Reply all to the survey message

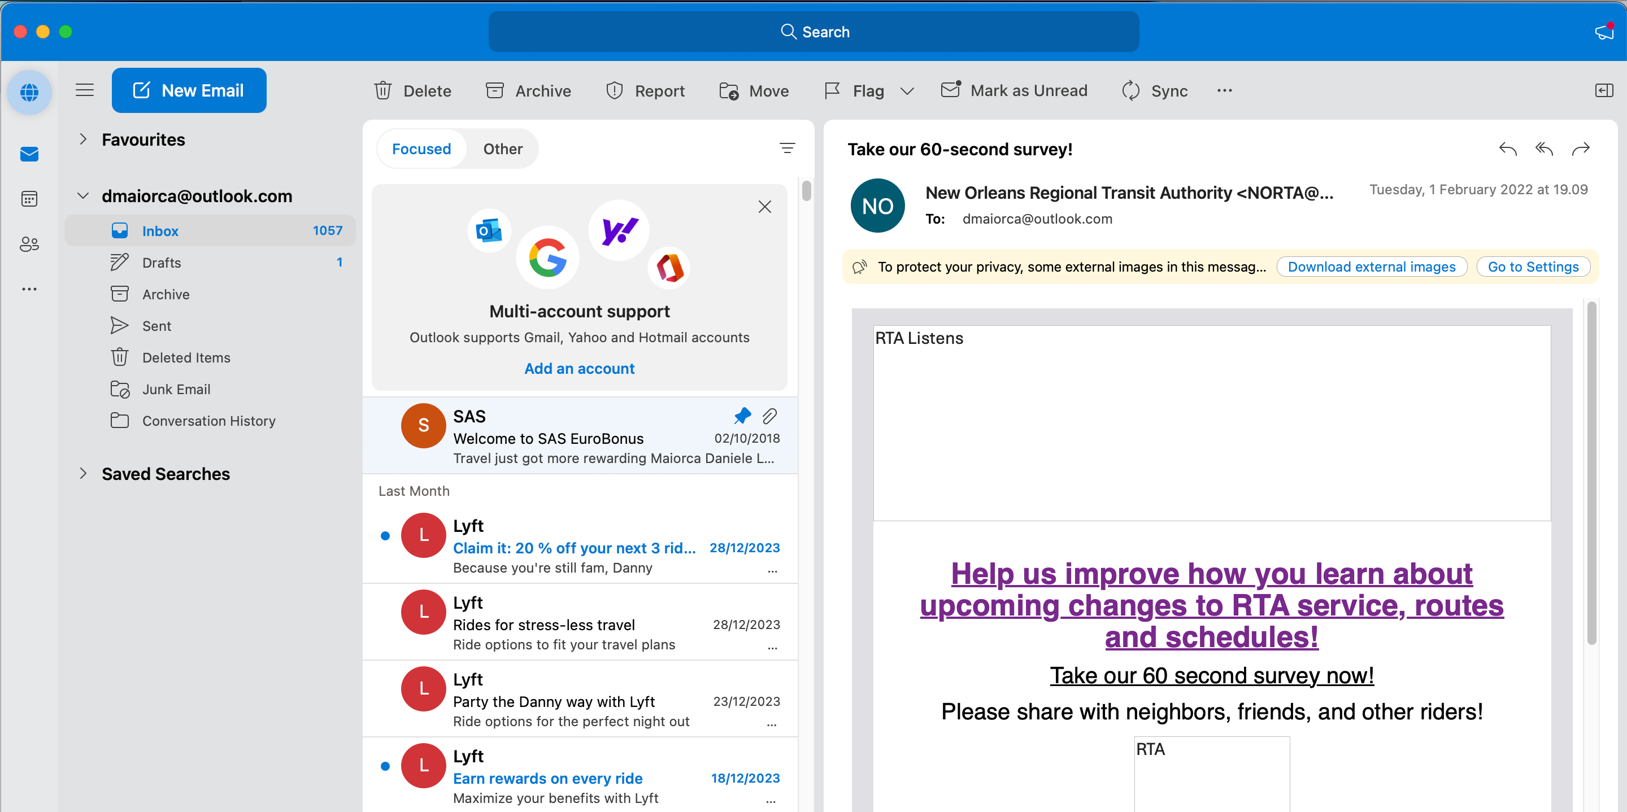click(x=1545, y=149)
